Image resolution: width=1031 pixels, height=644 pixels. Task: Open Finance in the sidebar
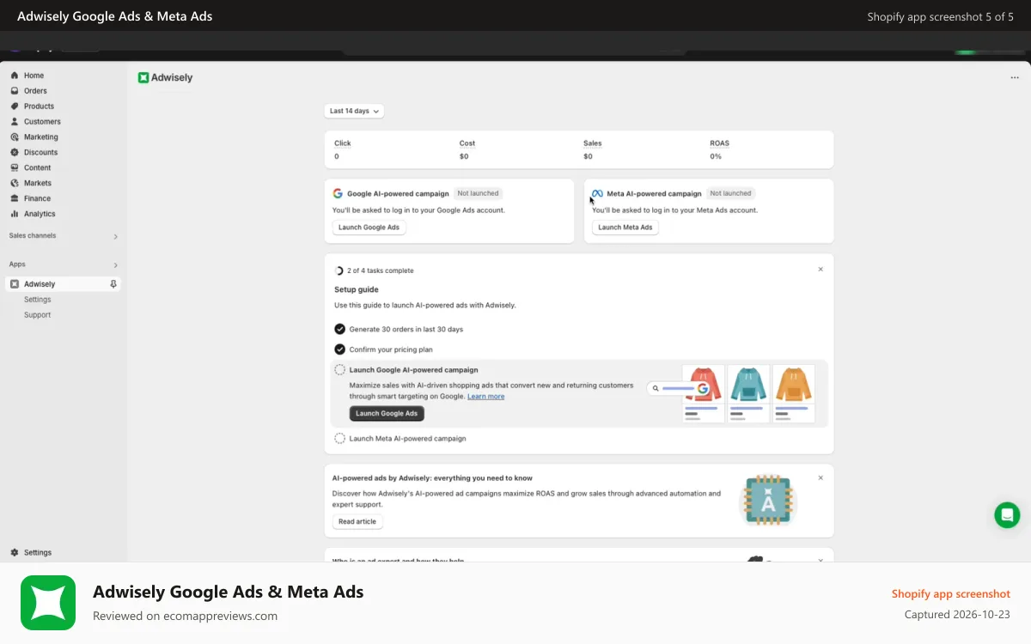[37, 199]
